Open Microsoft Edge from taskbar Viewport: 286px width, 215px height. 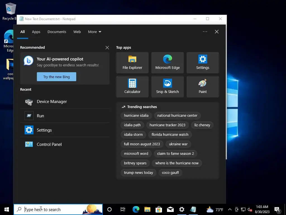136,209
